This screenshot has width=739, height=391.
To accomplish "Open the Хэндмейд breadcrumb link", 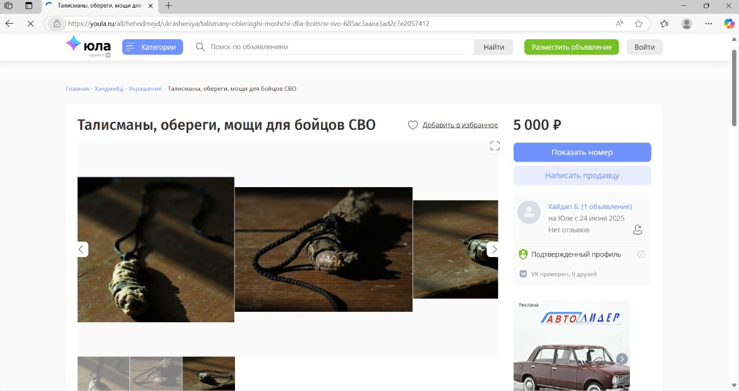I will tap(109, 89).
